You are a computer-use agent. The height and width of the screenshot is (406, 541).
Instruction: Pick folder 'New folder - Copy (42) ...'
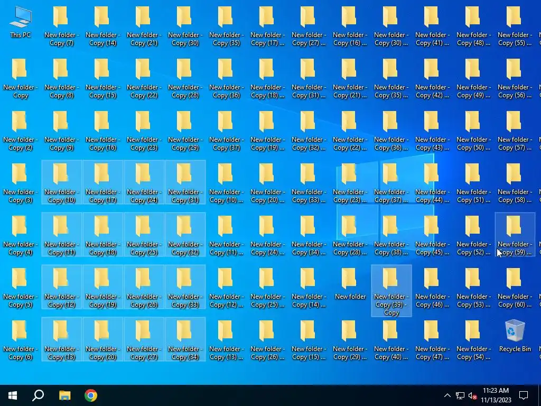point(432,79)
